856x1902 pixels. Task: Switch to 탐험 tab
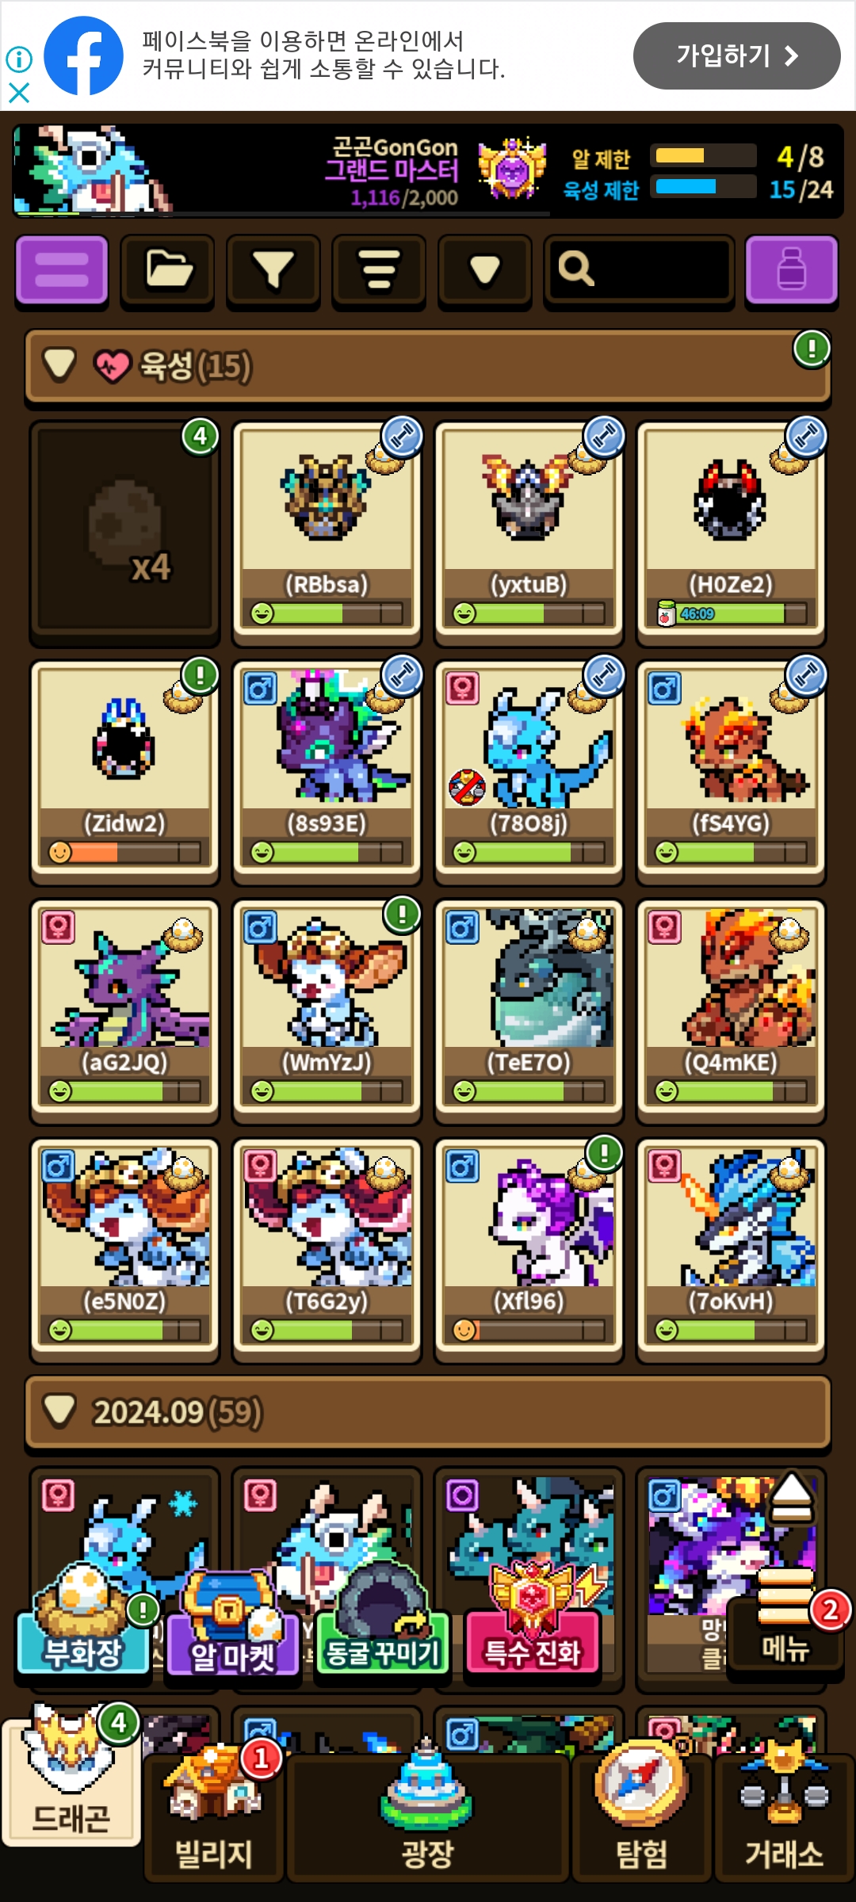pyautogui.click(x=641, y=1813)
